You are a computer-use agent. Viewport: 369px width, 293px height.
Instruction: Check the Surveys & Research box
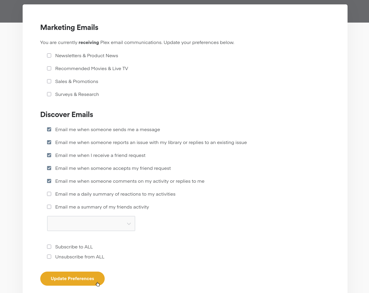[x=49, y=94]
